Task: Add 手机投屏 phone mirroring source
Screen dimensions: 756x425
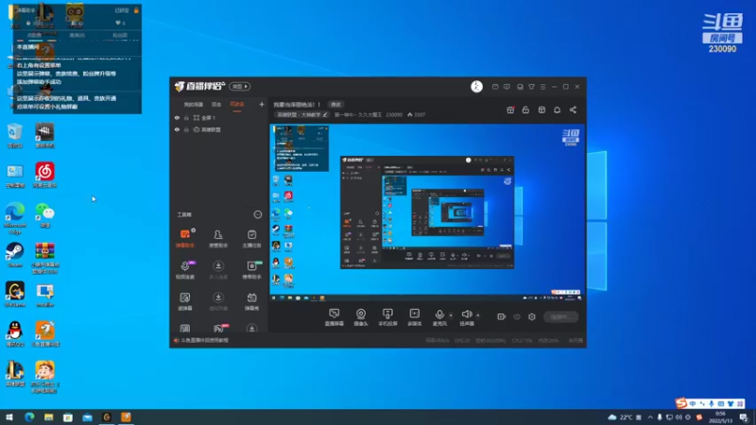Action: pos(387,317)
